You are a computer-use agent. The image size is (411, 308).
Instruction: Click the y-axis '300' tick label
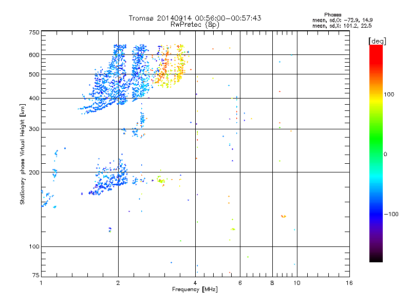coord(34,129)
